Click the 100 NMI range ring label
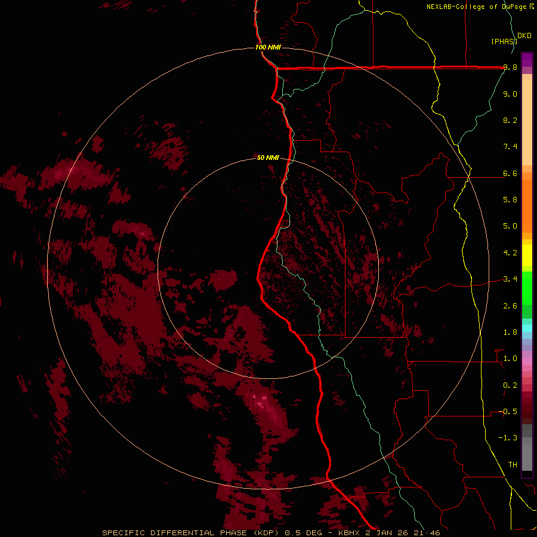 click(268, 47)
